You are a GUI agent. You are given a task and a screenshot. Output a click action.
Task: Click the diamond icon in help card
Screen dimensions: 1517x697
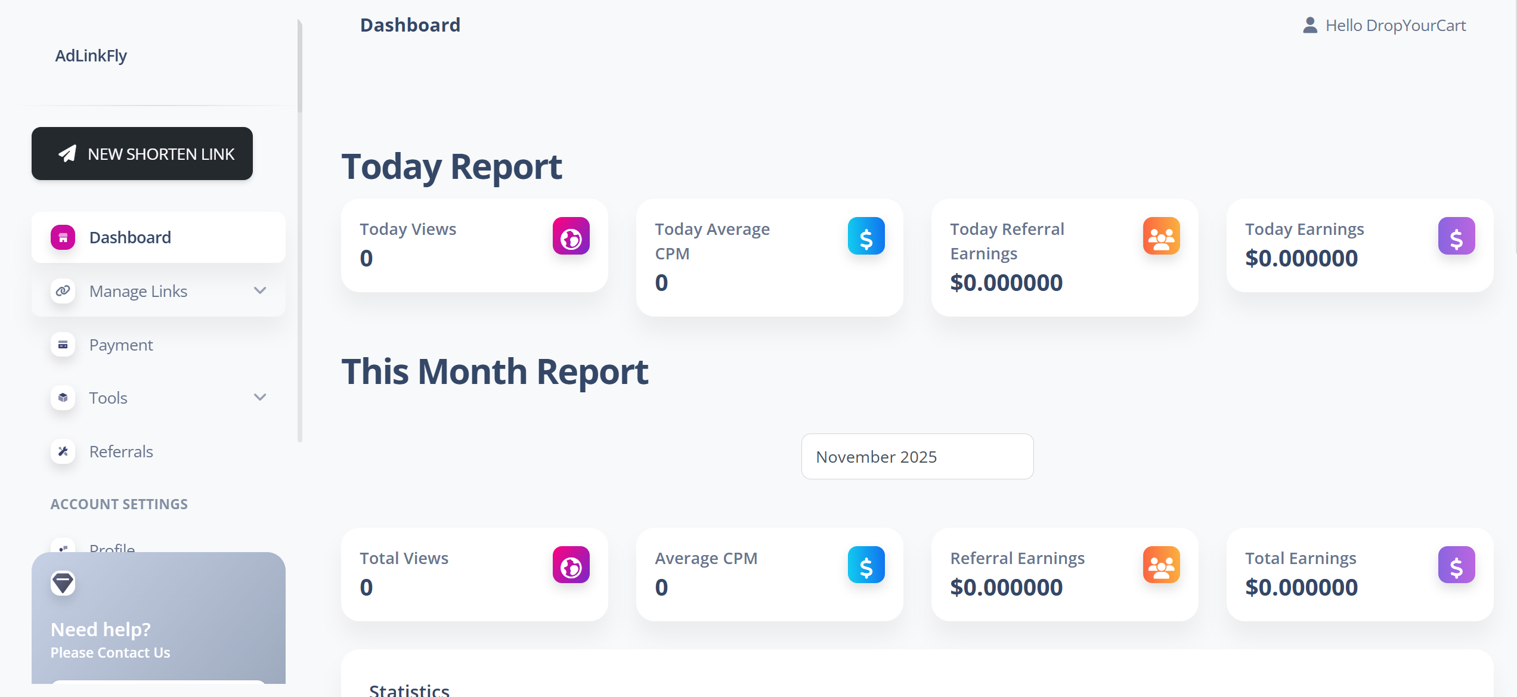click(63, 583)
